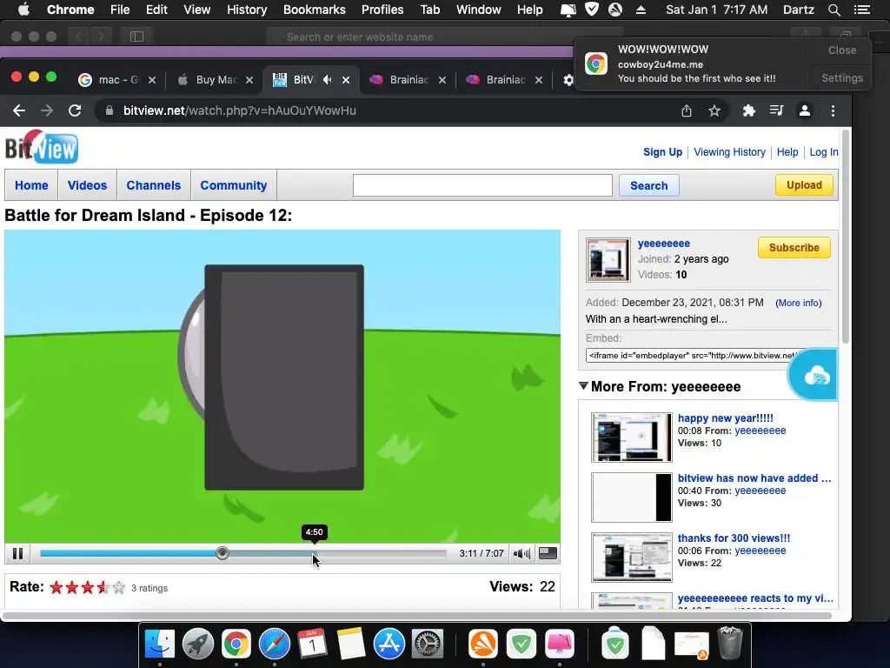890x668 pixels.
Task: Toggle the video player fullscreen button
Action: click(x=548, y=552)
